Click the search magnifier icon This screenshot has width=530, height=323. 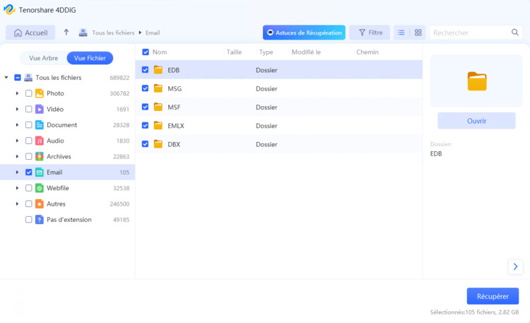(515, 33)
